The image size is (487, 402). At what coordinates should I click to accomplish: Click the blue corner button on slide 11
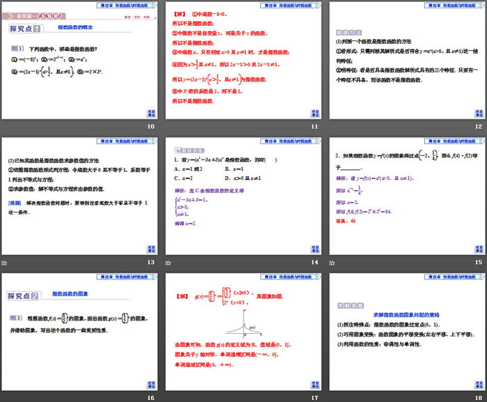(315, 113)
